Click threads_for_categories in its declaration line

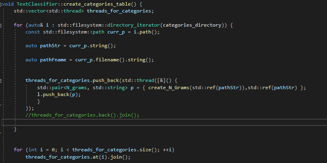[119, 11]
